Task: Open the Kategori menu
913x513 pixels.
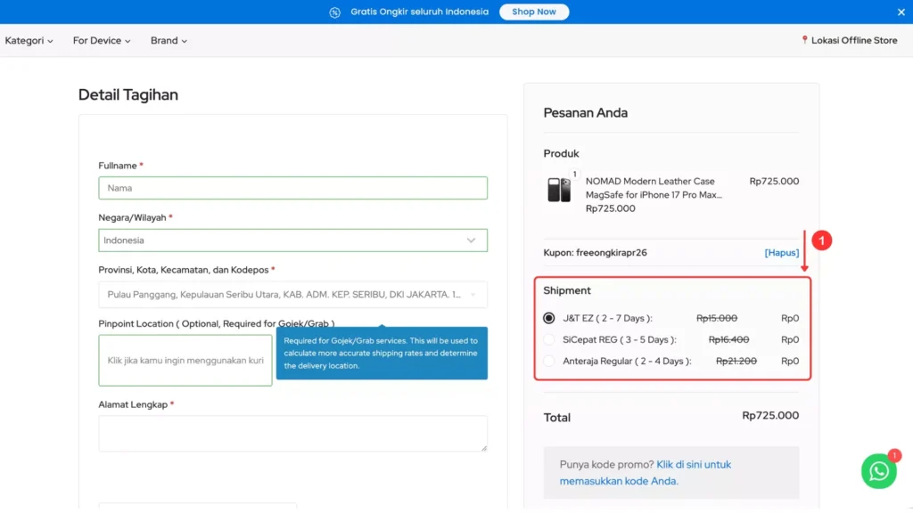Action: click(29, 41)
